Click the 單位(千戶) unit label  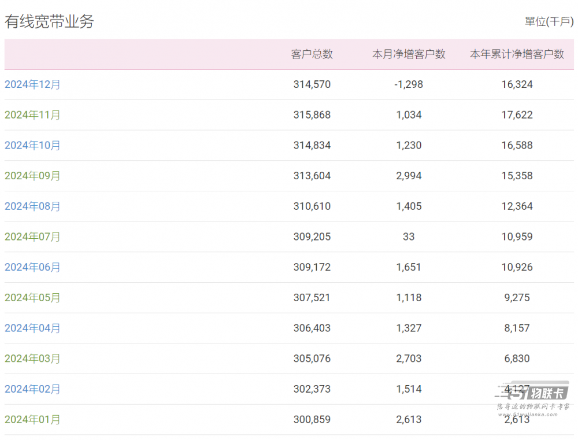[549, 22]
